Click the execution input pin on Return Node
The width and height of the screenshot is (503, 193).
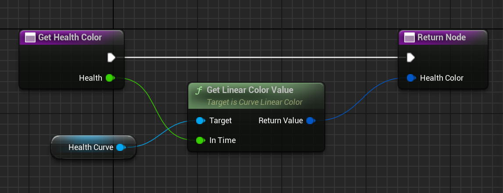click(x=410, y=57)
